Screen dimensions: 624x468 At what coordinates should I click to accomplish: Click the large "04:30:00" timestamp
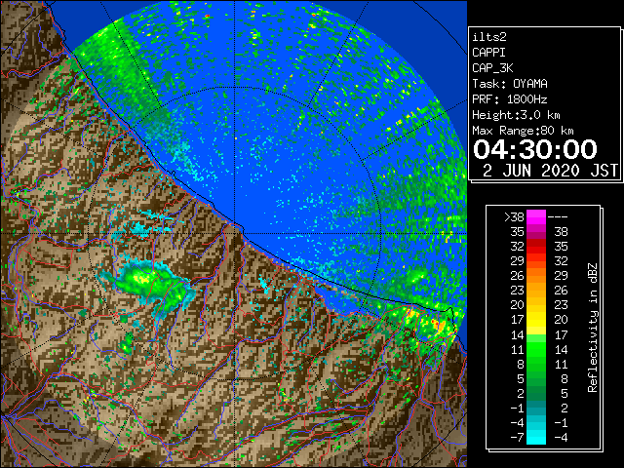[535, 149]
